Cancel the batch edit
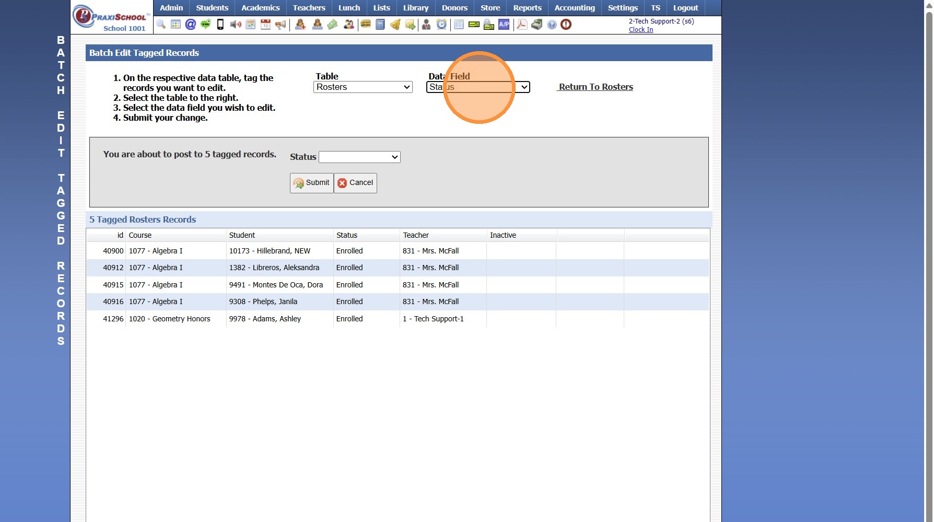The height and width of the screenshot is (522, 934). click(x=356, y=183)
